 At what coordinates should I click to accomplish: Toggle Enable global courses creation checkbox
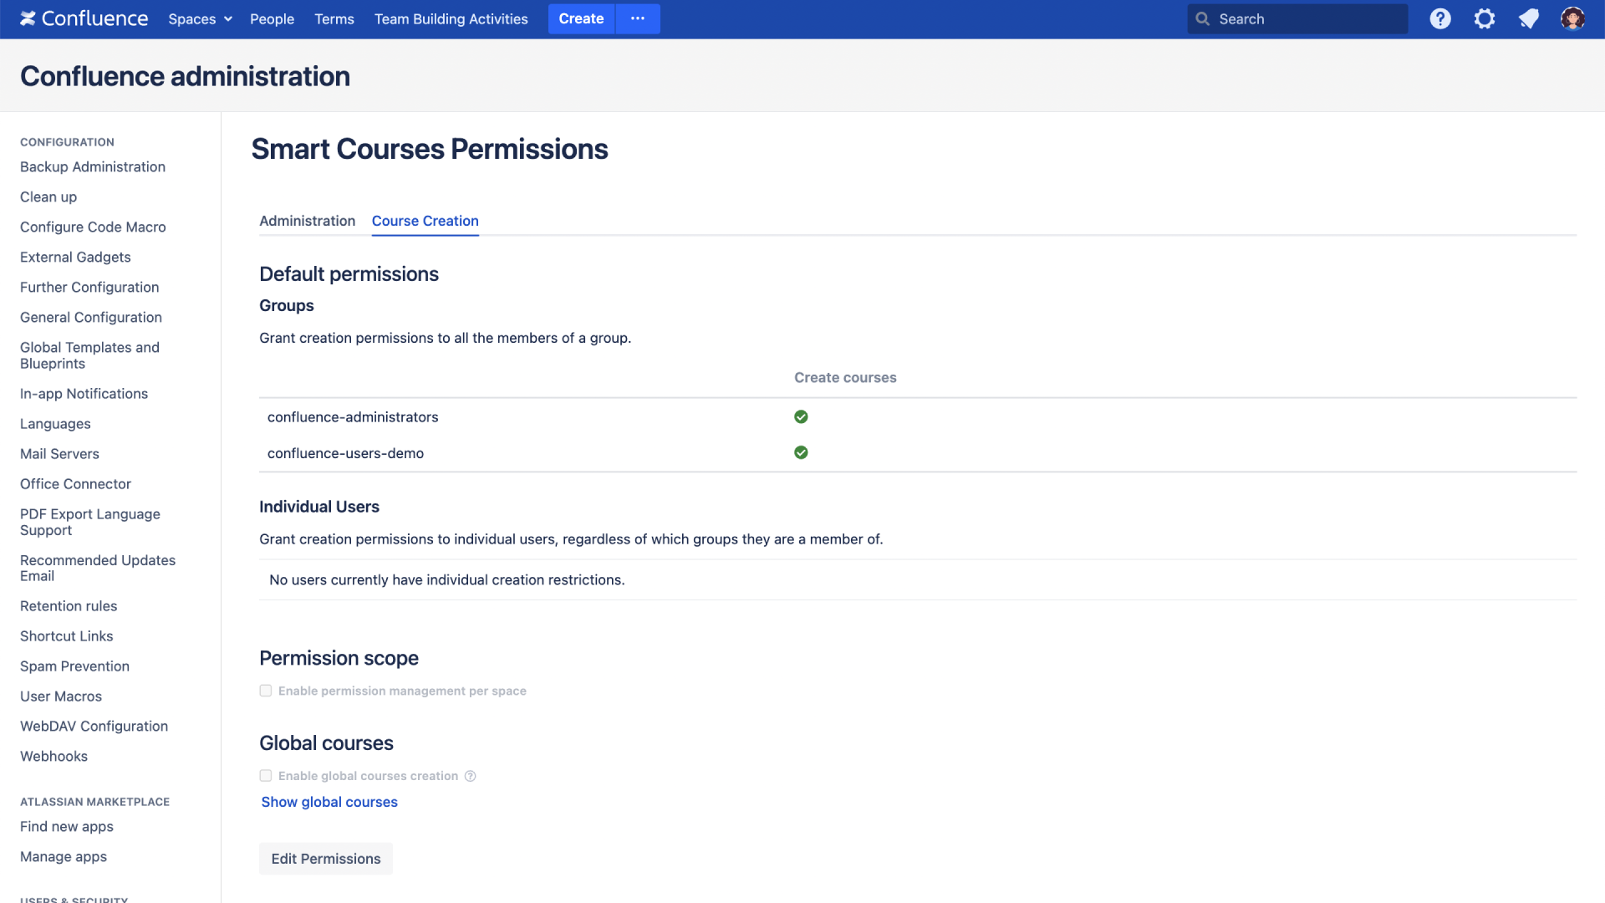pos(266,776)
